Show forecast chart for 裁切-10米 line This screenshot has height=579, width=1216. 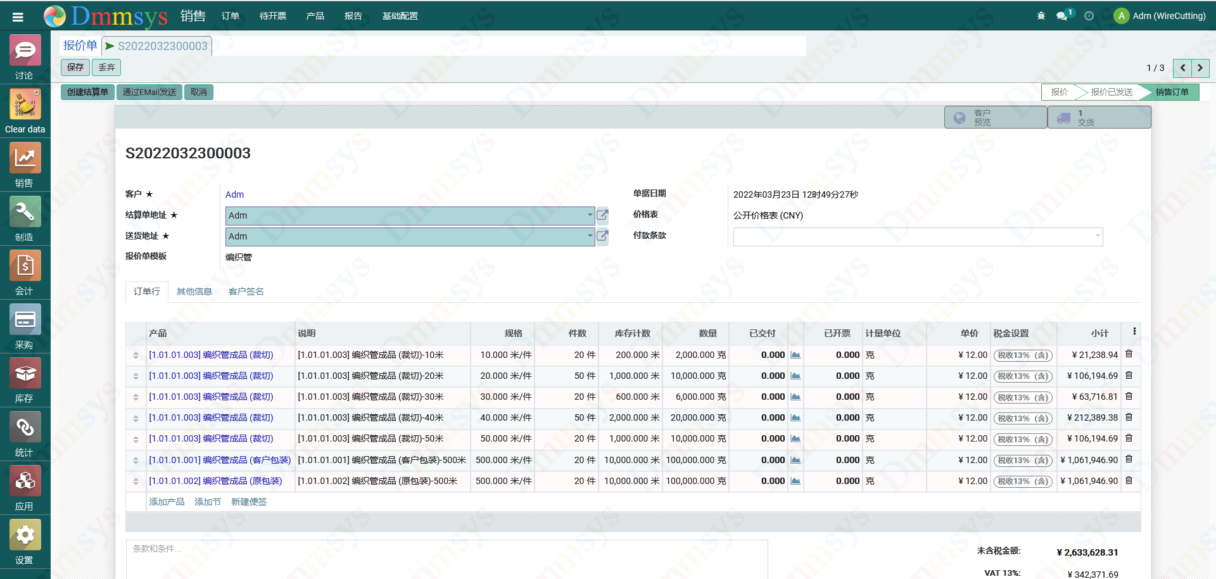[795, 355]
